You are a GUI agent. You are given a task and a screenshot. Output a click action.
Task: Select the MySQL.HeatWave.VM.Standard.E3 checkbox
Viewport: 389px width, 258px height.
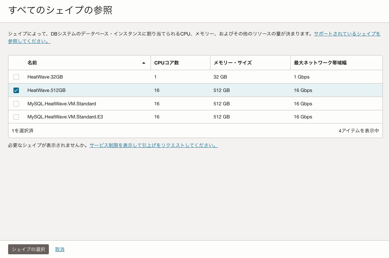pos(16,117)
